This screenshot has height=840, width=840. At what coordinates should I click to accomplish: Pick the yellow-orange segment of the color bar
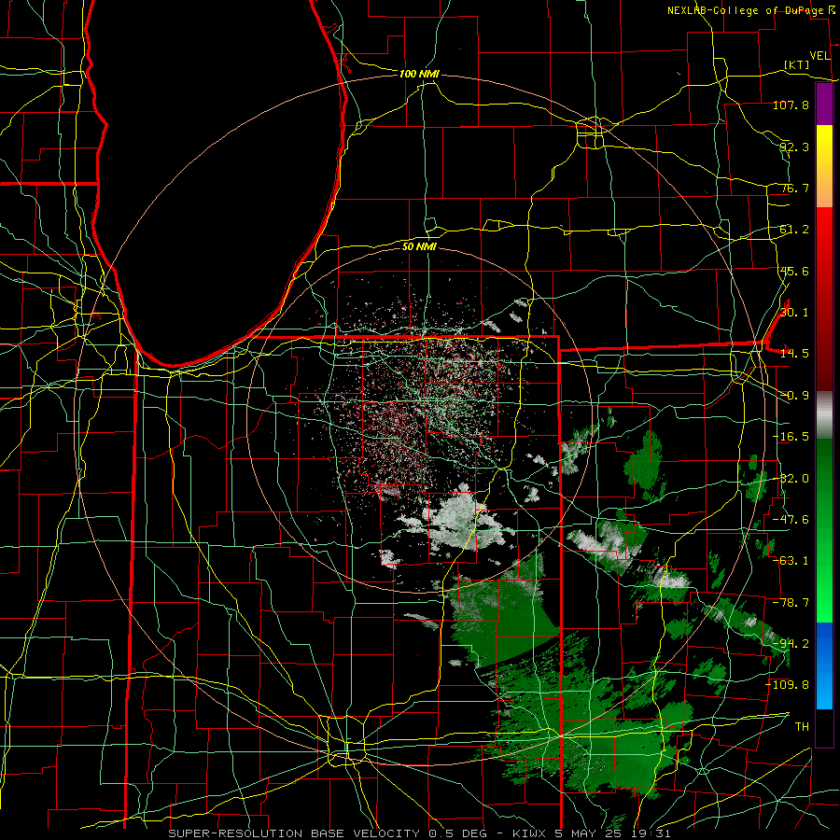click(x=824, y=166)
